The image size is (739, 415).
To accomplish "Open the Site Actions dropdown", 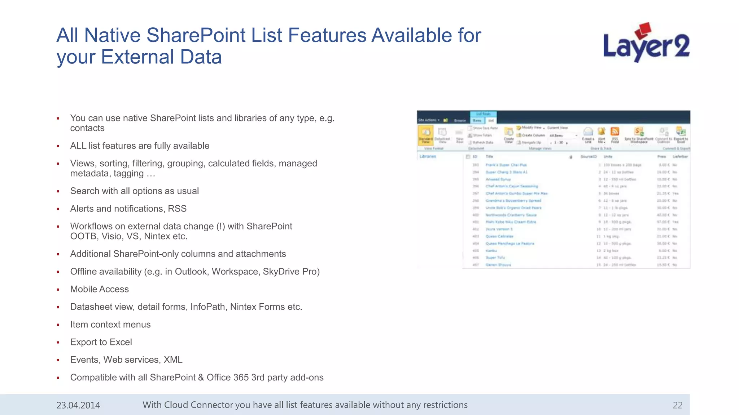I will pyautogui.click(x=429, y=120).
